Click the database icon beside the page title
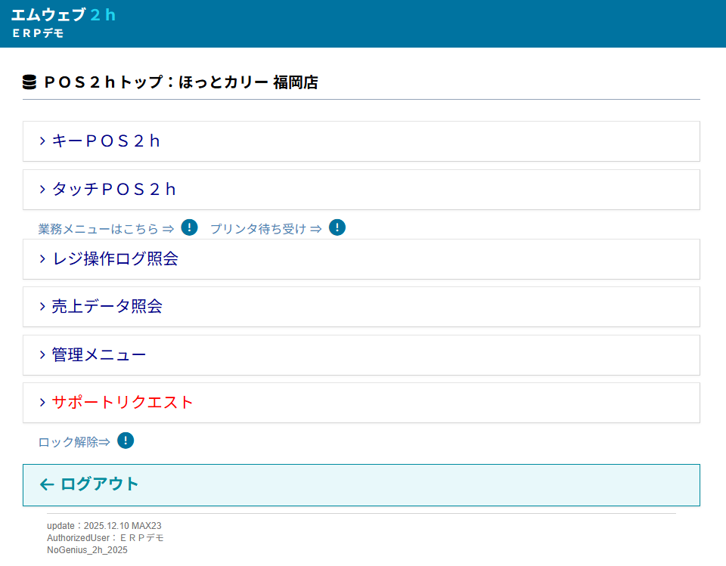This screenshot has width=726, height=566. (29, 82)
